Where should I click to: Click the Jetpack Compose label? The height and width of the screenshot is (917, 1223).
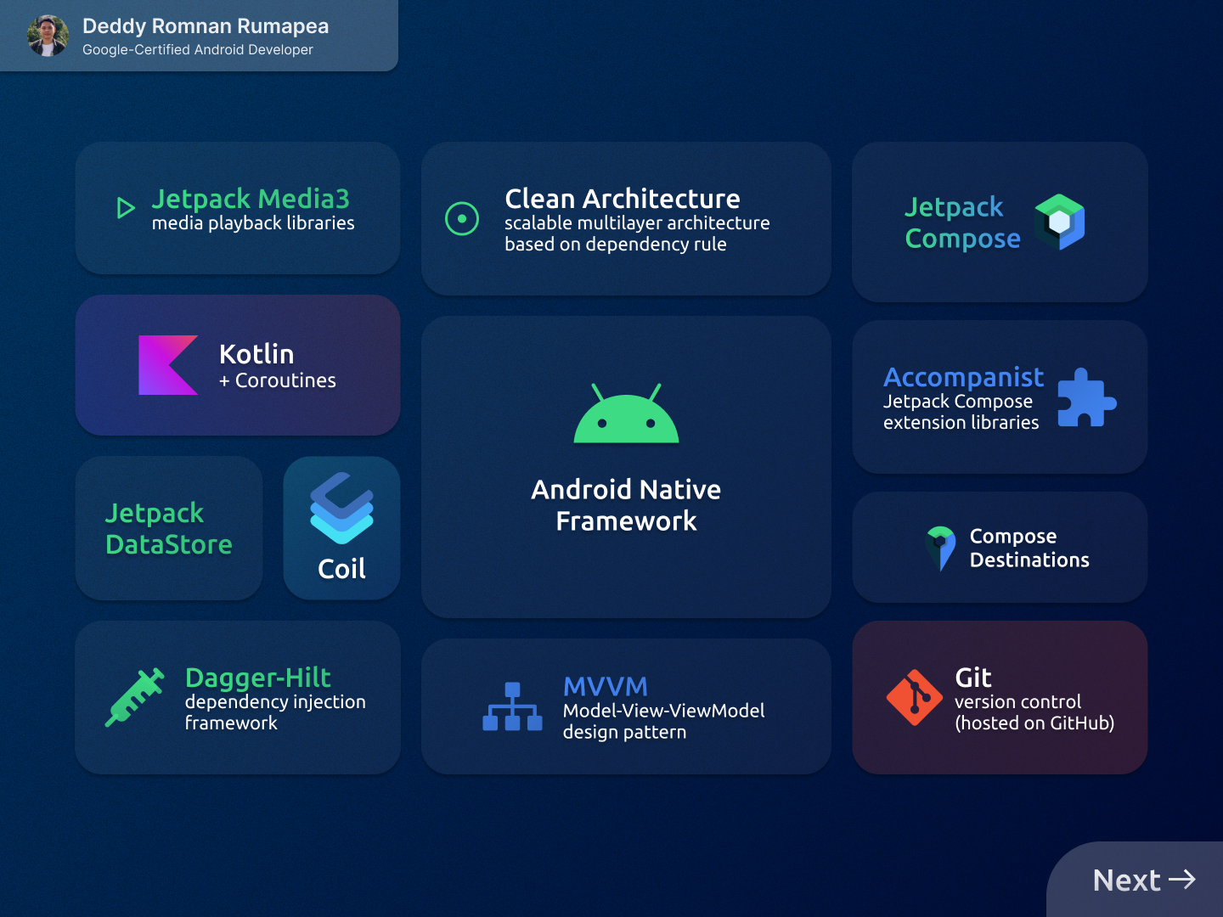[962, 222]
